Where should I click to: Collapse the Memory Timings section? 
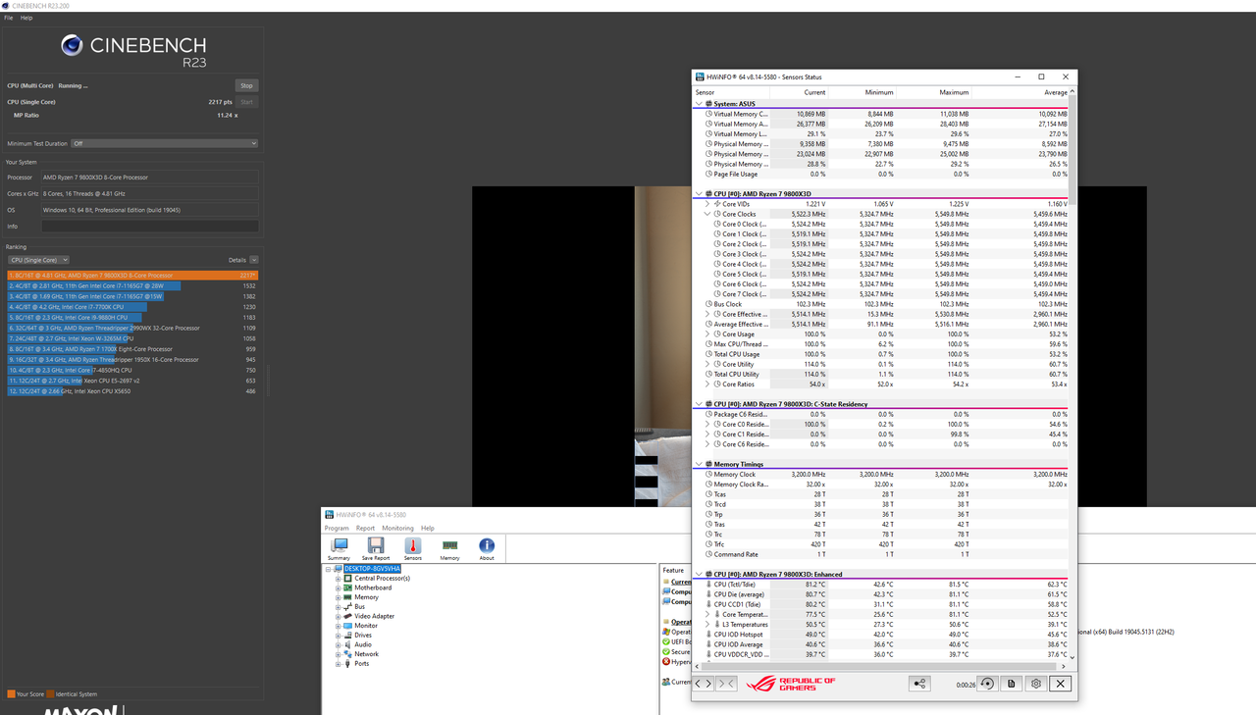click(x=699, y=464)
